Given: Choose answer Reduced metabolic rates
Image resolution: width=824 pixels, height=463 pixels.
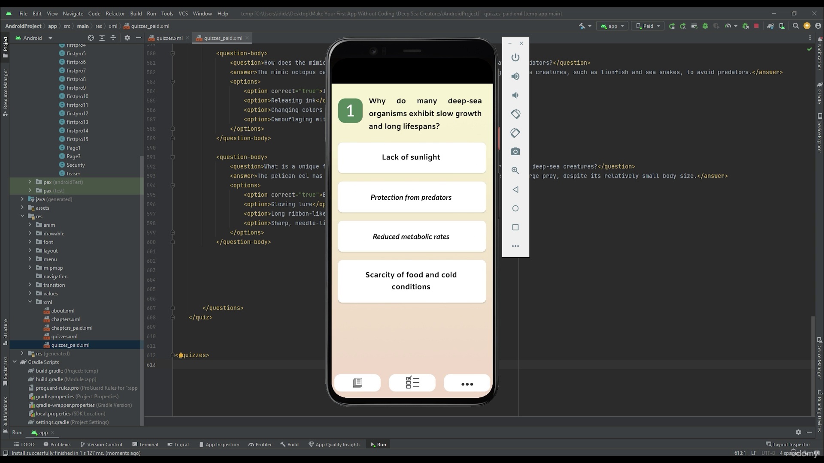Looking at the screenshot, I should [x=411, y=237].
